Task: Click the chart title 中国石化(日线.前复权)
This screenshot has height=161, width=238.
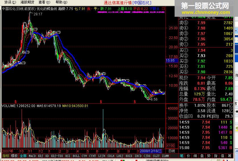Action: [x=19, y=9]
